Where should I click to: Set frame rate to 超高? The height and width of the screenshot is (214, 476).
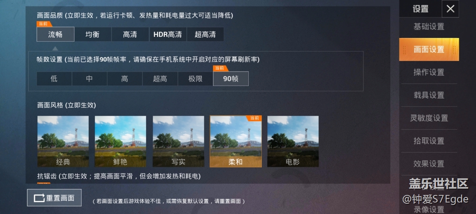pos(160,79)
